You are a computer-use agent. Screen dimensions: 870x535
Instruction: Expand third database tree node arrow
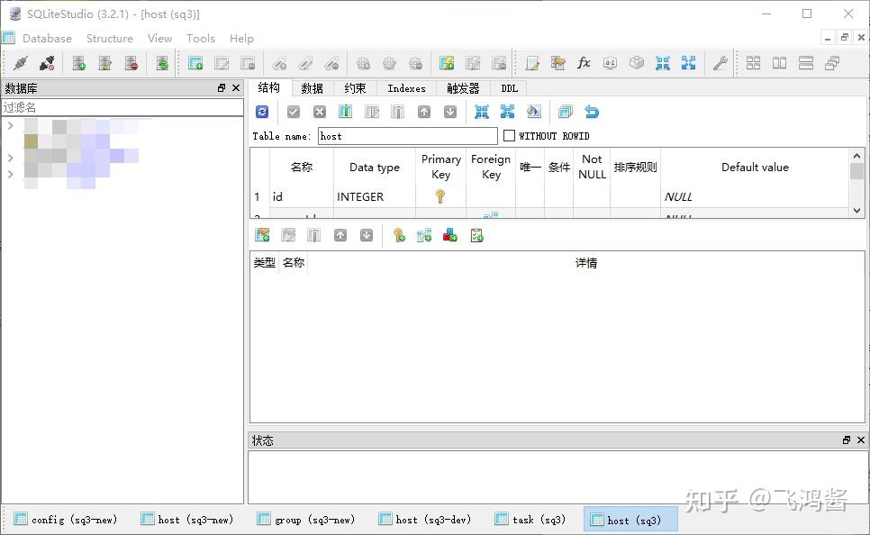tap(10, 174)
